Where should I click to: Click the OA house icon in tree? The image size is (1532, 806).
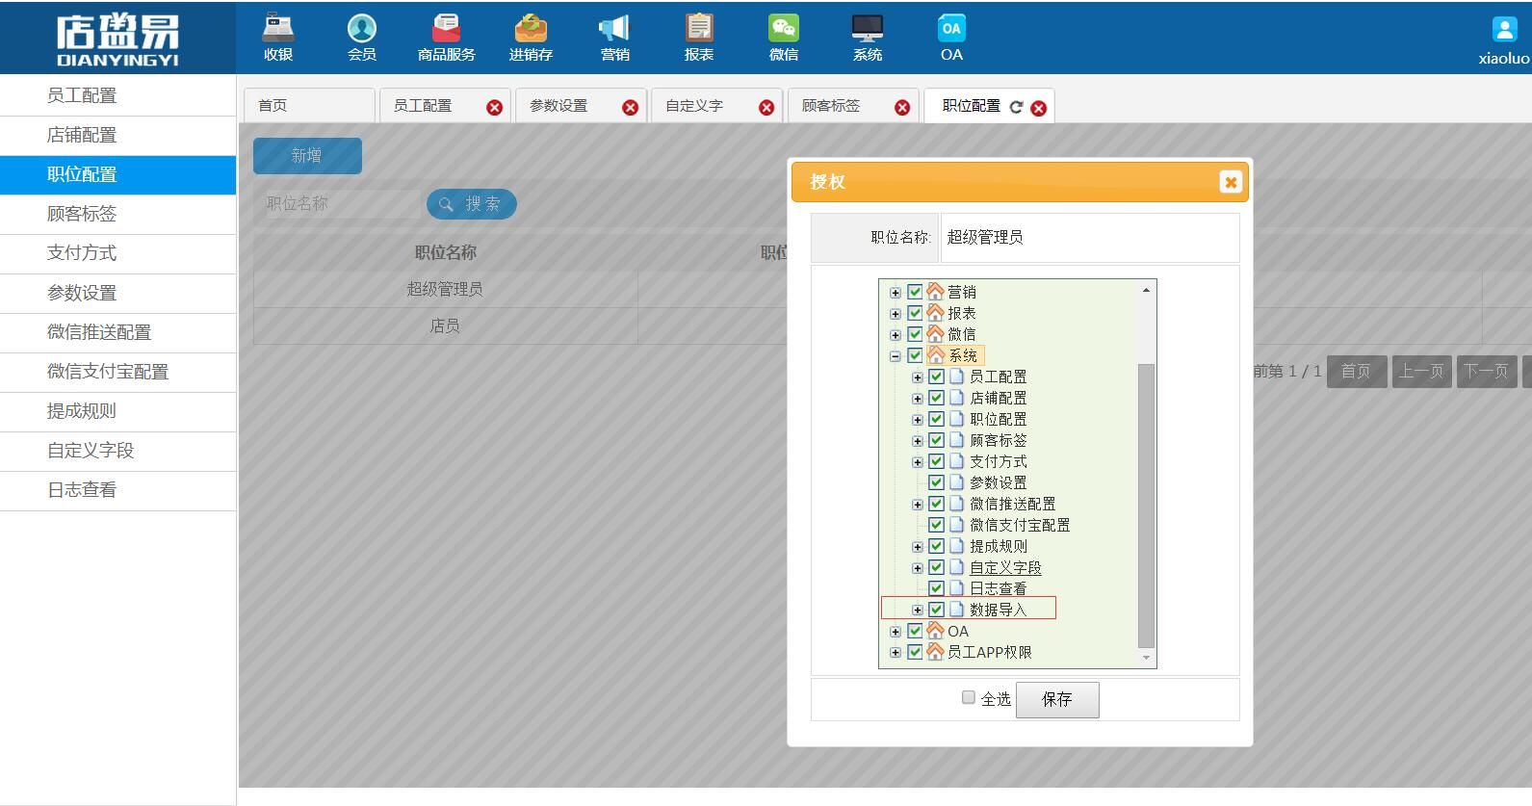coord(935,630)
